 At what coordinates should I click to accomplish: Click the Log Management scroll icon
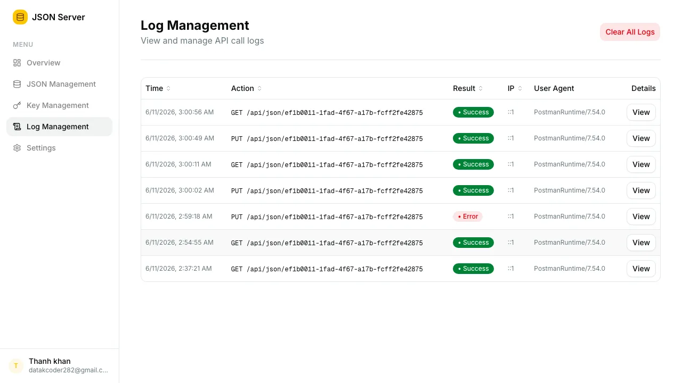pyautogui.click(x=17, y=127)
